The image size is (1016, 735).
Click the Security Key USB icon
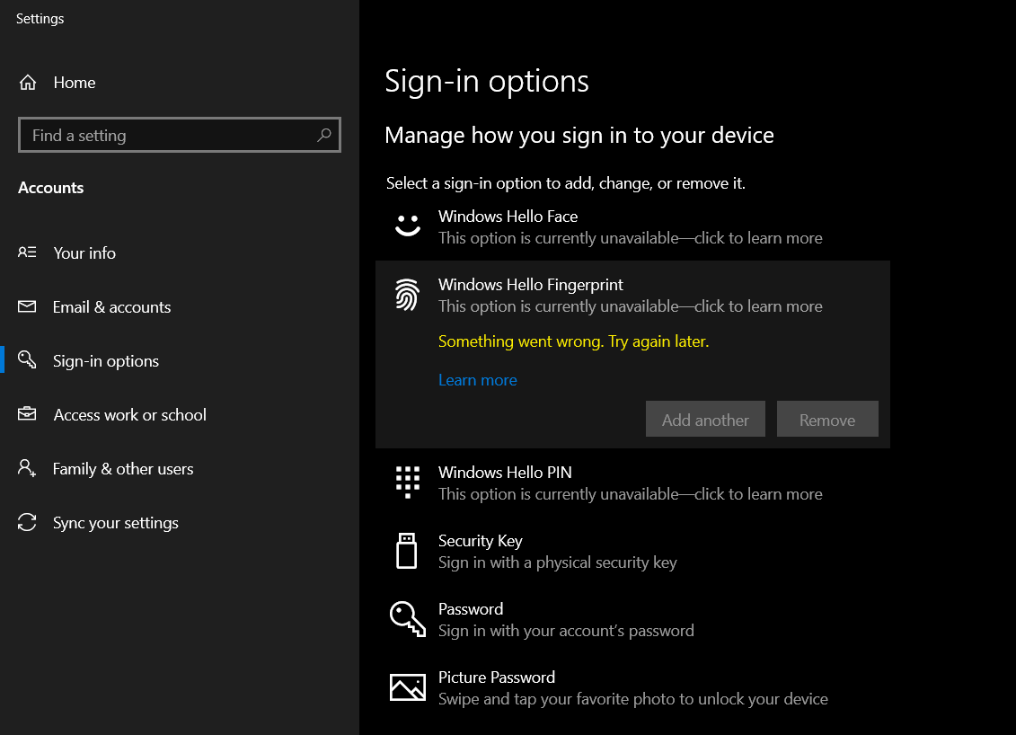click(406, 550)
